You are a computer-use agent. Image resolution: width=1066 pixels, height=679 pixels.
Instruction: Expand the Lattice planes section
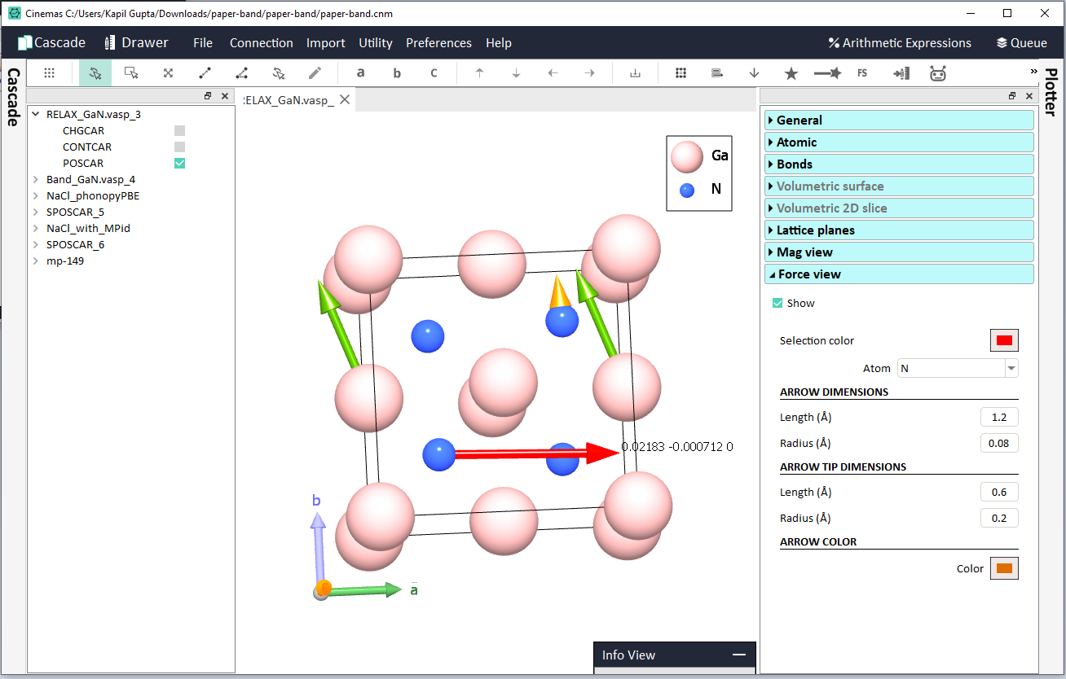pyautogui.click(x=899, y=230)
